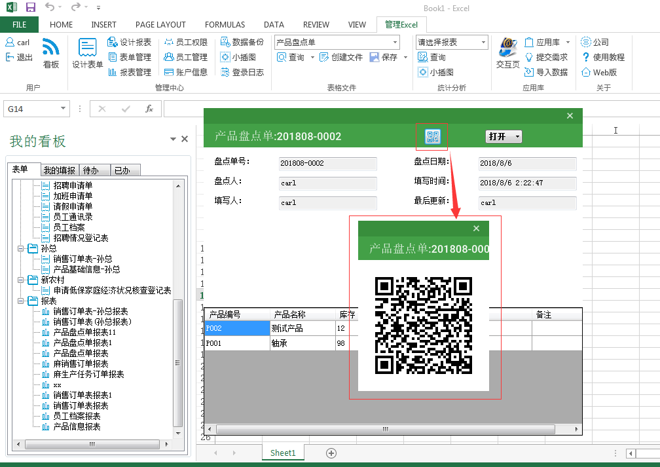Image resolution: width=660 pixels, height=467 pixels.
Task: Collapse the 报表 tree folder
Action: pyautogui.click(x=22, y=301)
